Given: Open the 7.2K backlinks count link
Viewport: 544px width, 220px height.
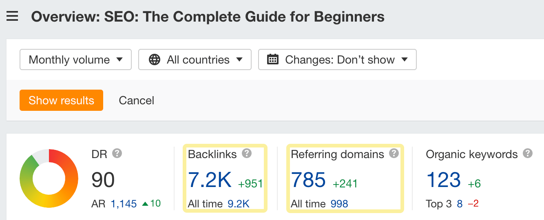Looking at the screenshot, I should (x=210, y=180).
